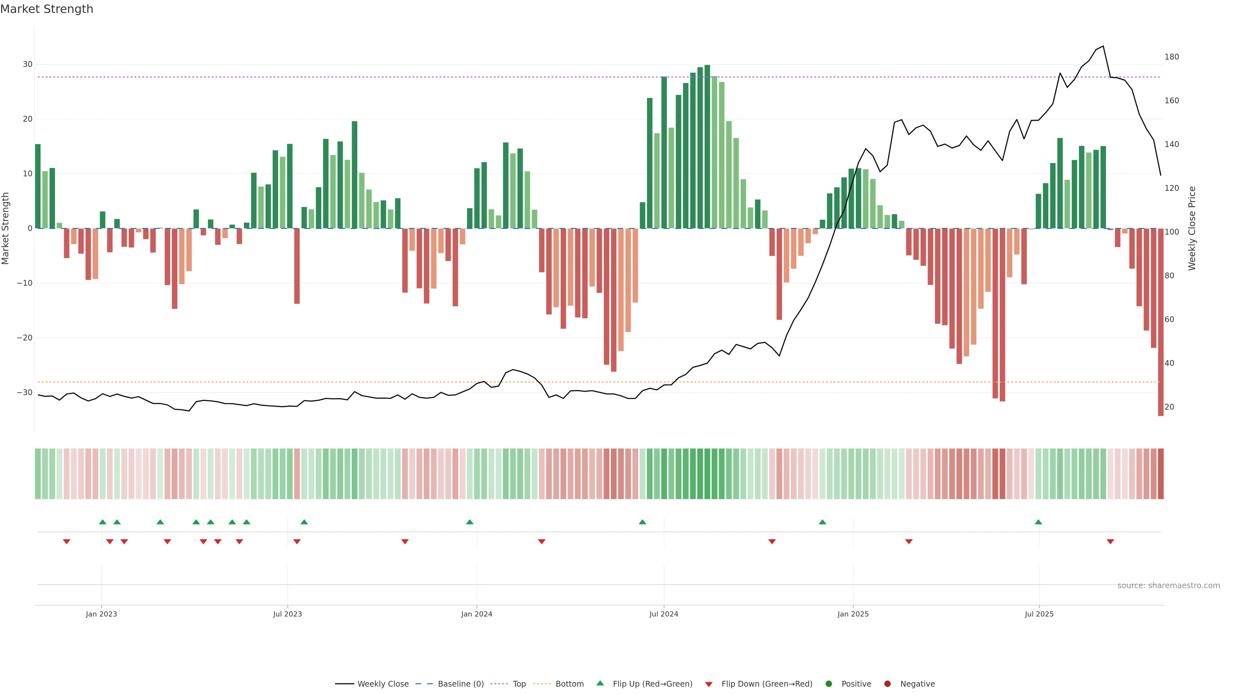Click the Jul 2023 x-axis label
This screenshot has width=1236, height=695.
pos(287,614)
